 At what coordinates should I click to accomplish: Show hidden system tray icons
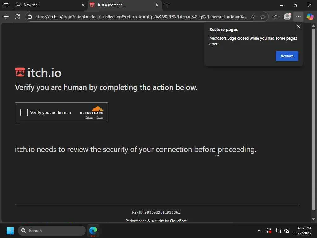pos(259,231)
